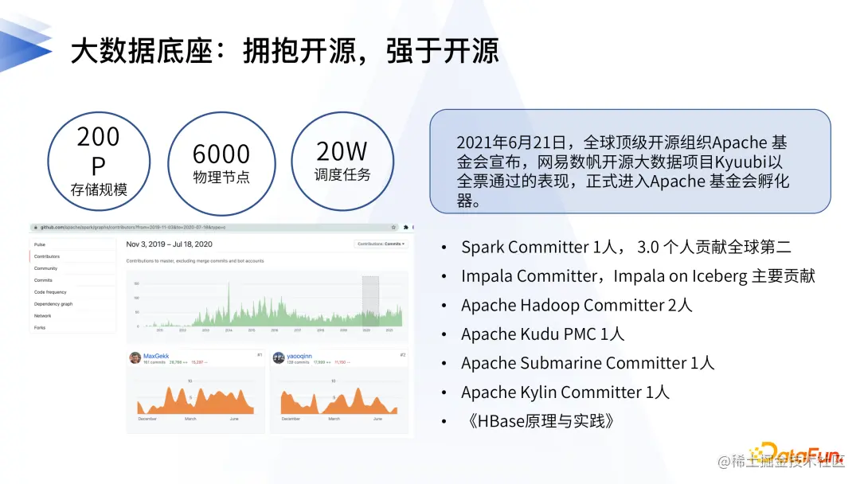Click the slide title 大数据底座：拥抱开源，强于开源
The height and width of the screenshot is (484, 860).
pyautogui.click(x=284, y=51)
